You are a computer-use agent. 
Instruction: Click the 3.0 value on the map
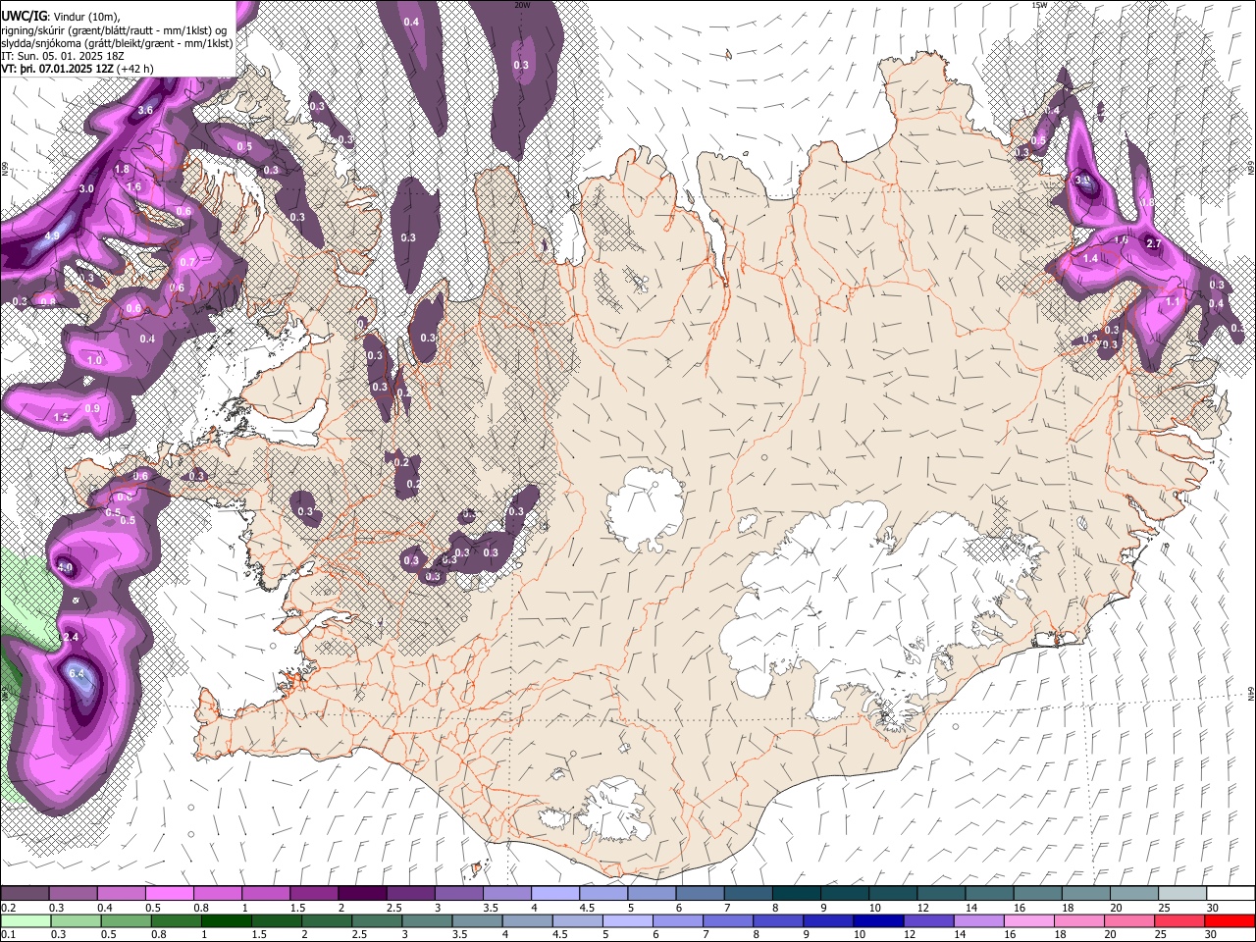86,188
